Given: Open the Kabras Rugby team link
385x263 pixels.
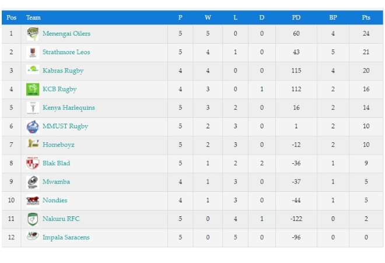Looking at the screenshot, I should click(x=63, y=71).
